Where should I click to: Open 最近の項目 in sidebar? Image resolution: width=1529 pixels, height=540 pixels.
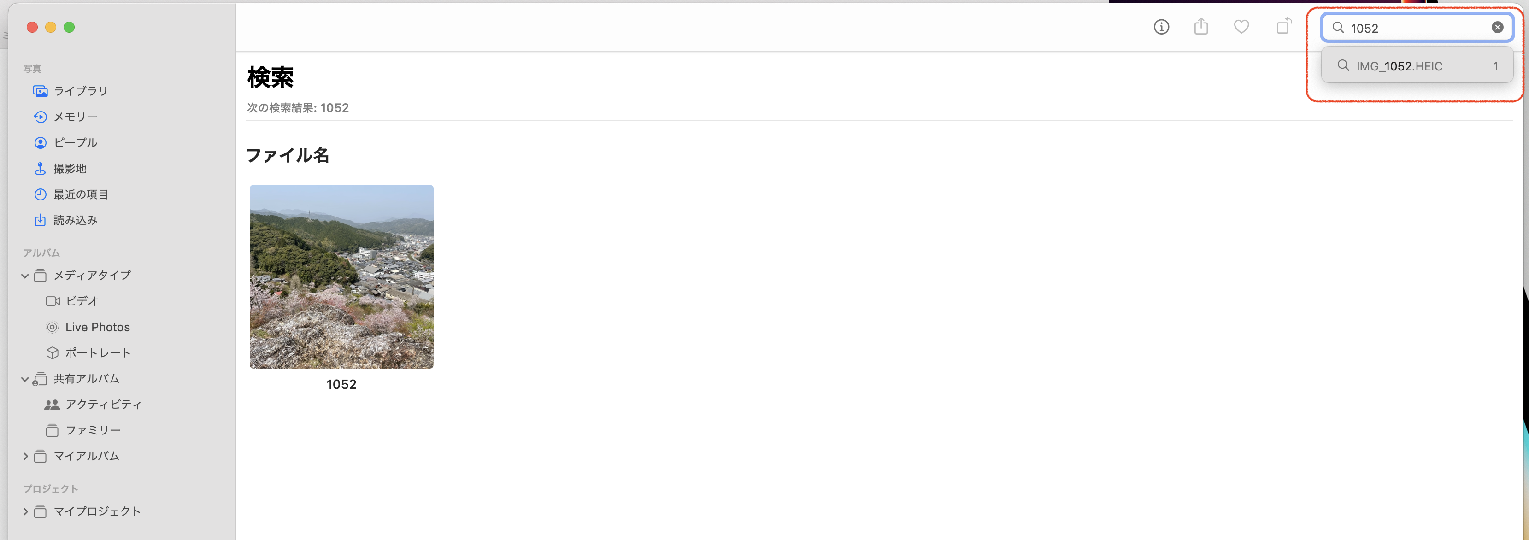click(x=81, y=194)
